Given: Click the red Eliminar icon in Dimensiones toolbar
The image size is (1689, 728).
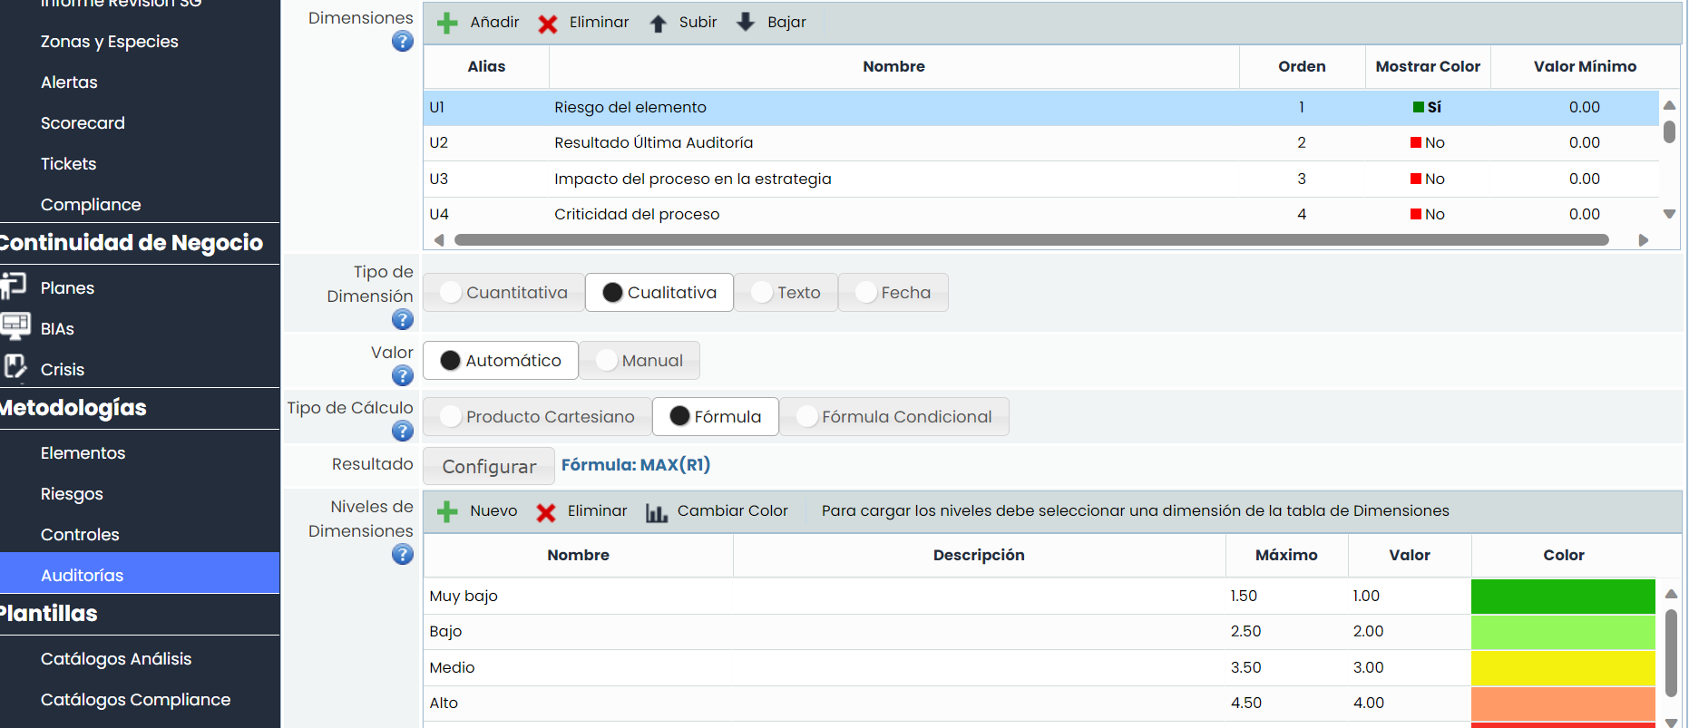Looking at the screenshot, I should click(548, 23).
